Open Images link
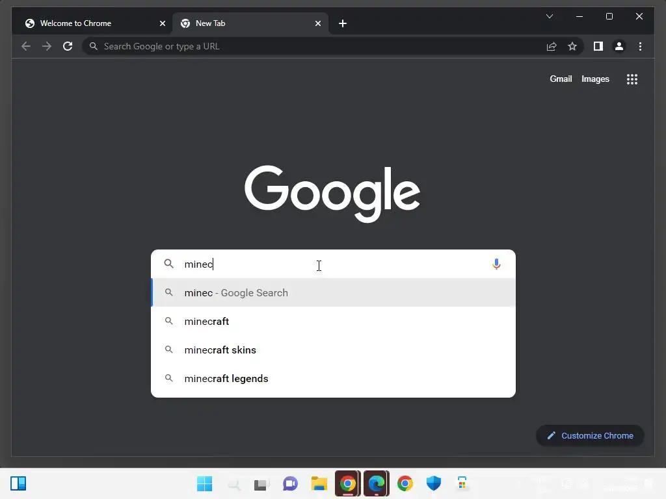 (x=595, y=79)
